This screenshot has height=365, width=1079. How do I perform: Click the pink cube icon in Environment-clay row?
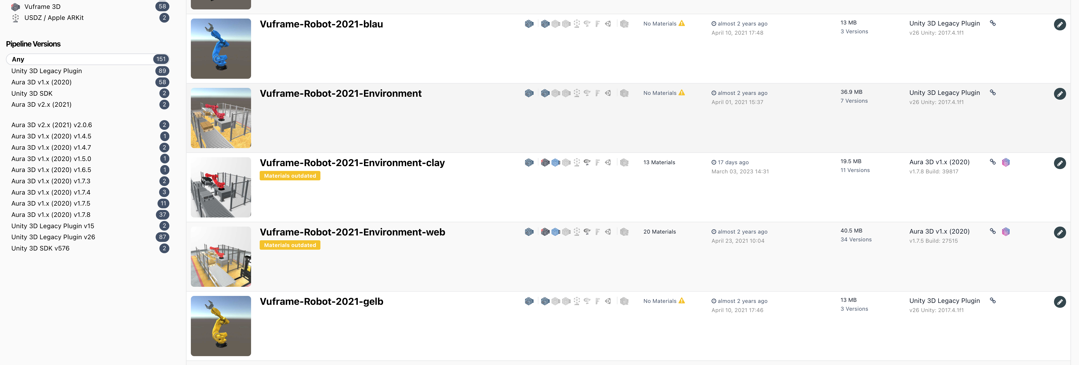point(1006,162)
